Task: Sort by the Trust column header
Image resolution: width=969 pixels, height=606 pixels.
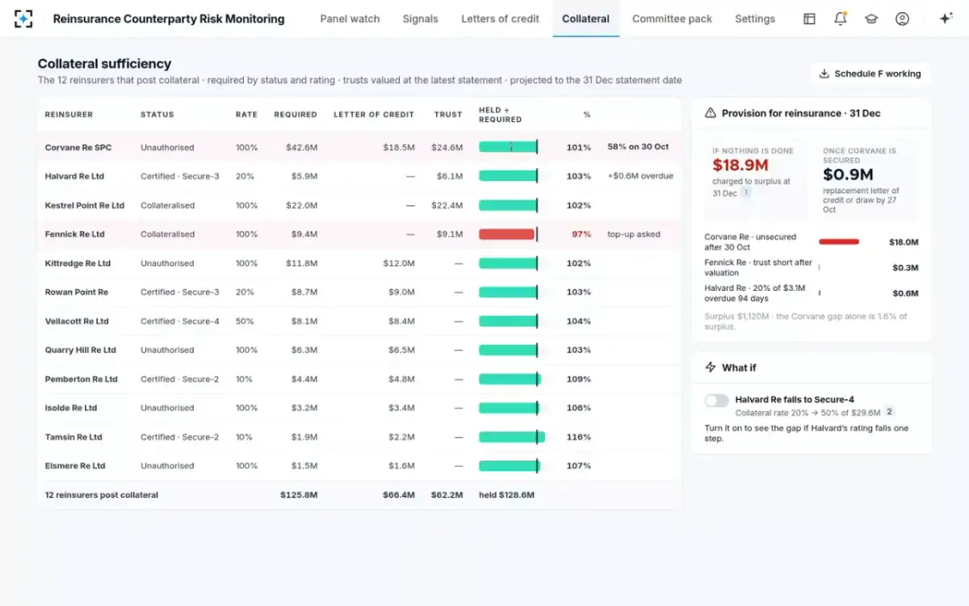Action: (x=447, y=115)
